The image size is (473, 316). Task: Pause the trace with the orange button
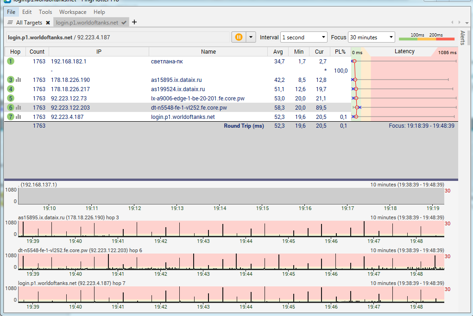coord(239,37)
